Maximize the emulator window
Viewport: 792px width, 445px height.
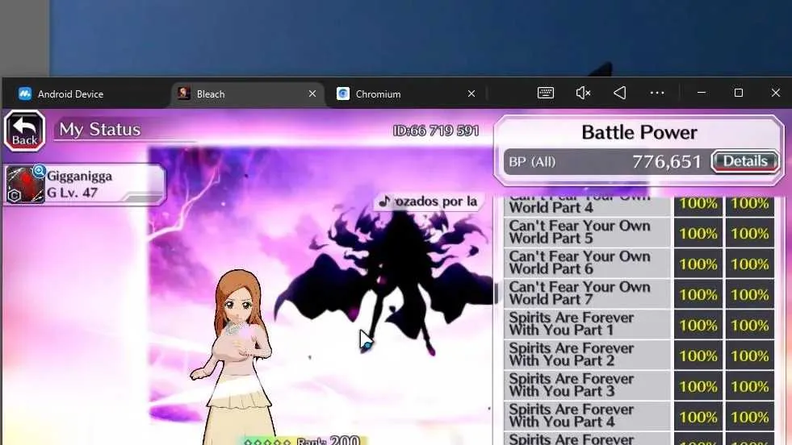(x=739, y=93)
